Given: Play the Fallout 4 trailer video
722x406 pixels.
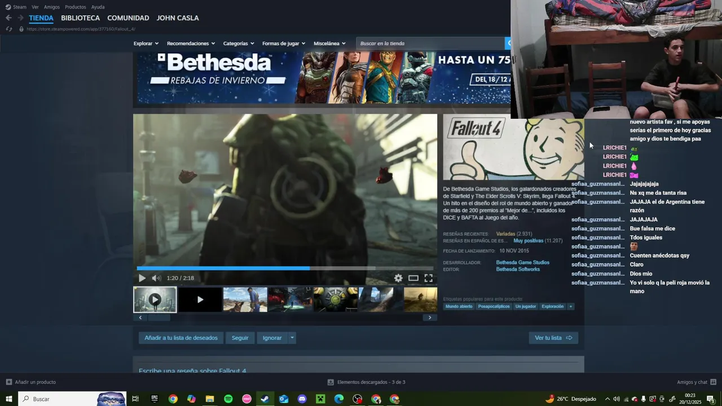Looking at the screenshot, I should 142,278.
